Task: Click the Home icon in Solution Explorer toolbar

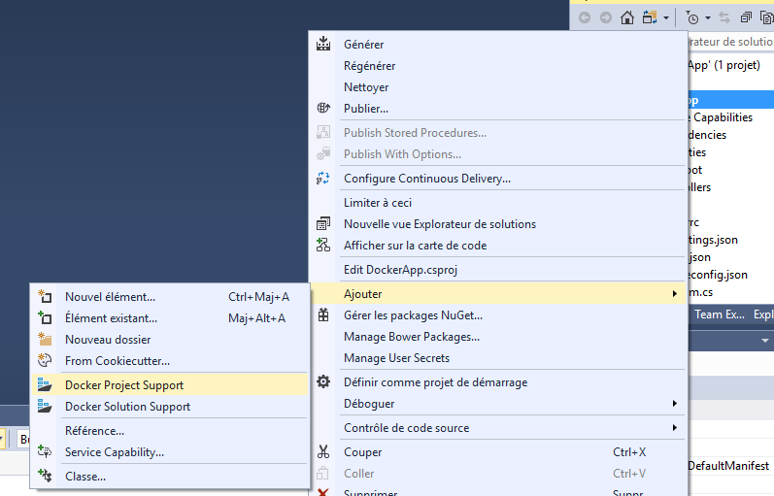Action: (x=627, y=17)
